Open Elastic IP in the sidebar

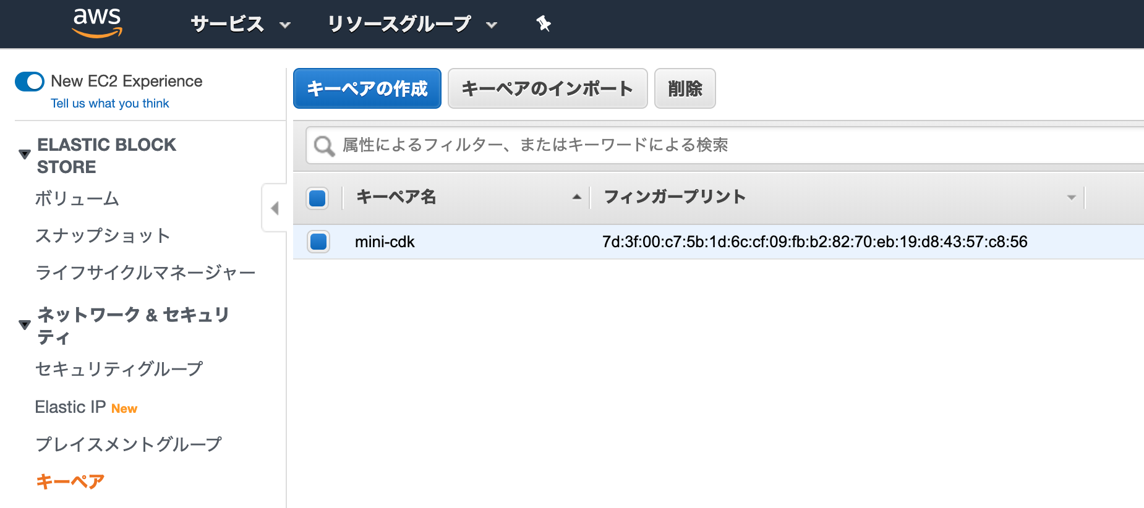[70, 407]
